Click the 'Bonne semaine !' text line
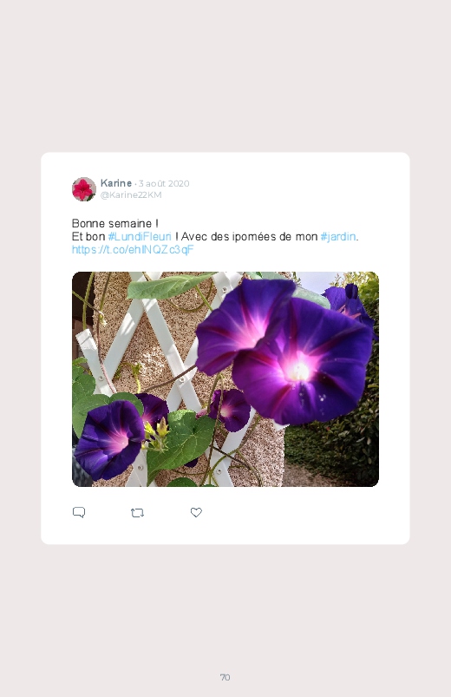 [115, 223]
